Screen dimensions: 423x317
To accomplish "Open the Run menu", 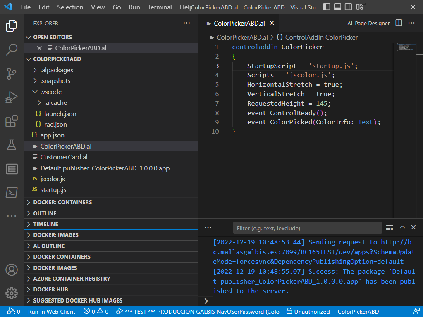I will tap(134, 7).
